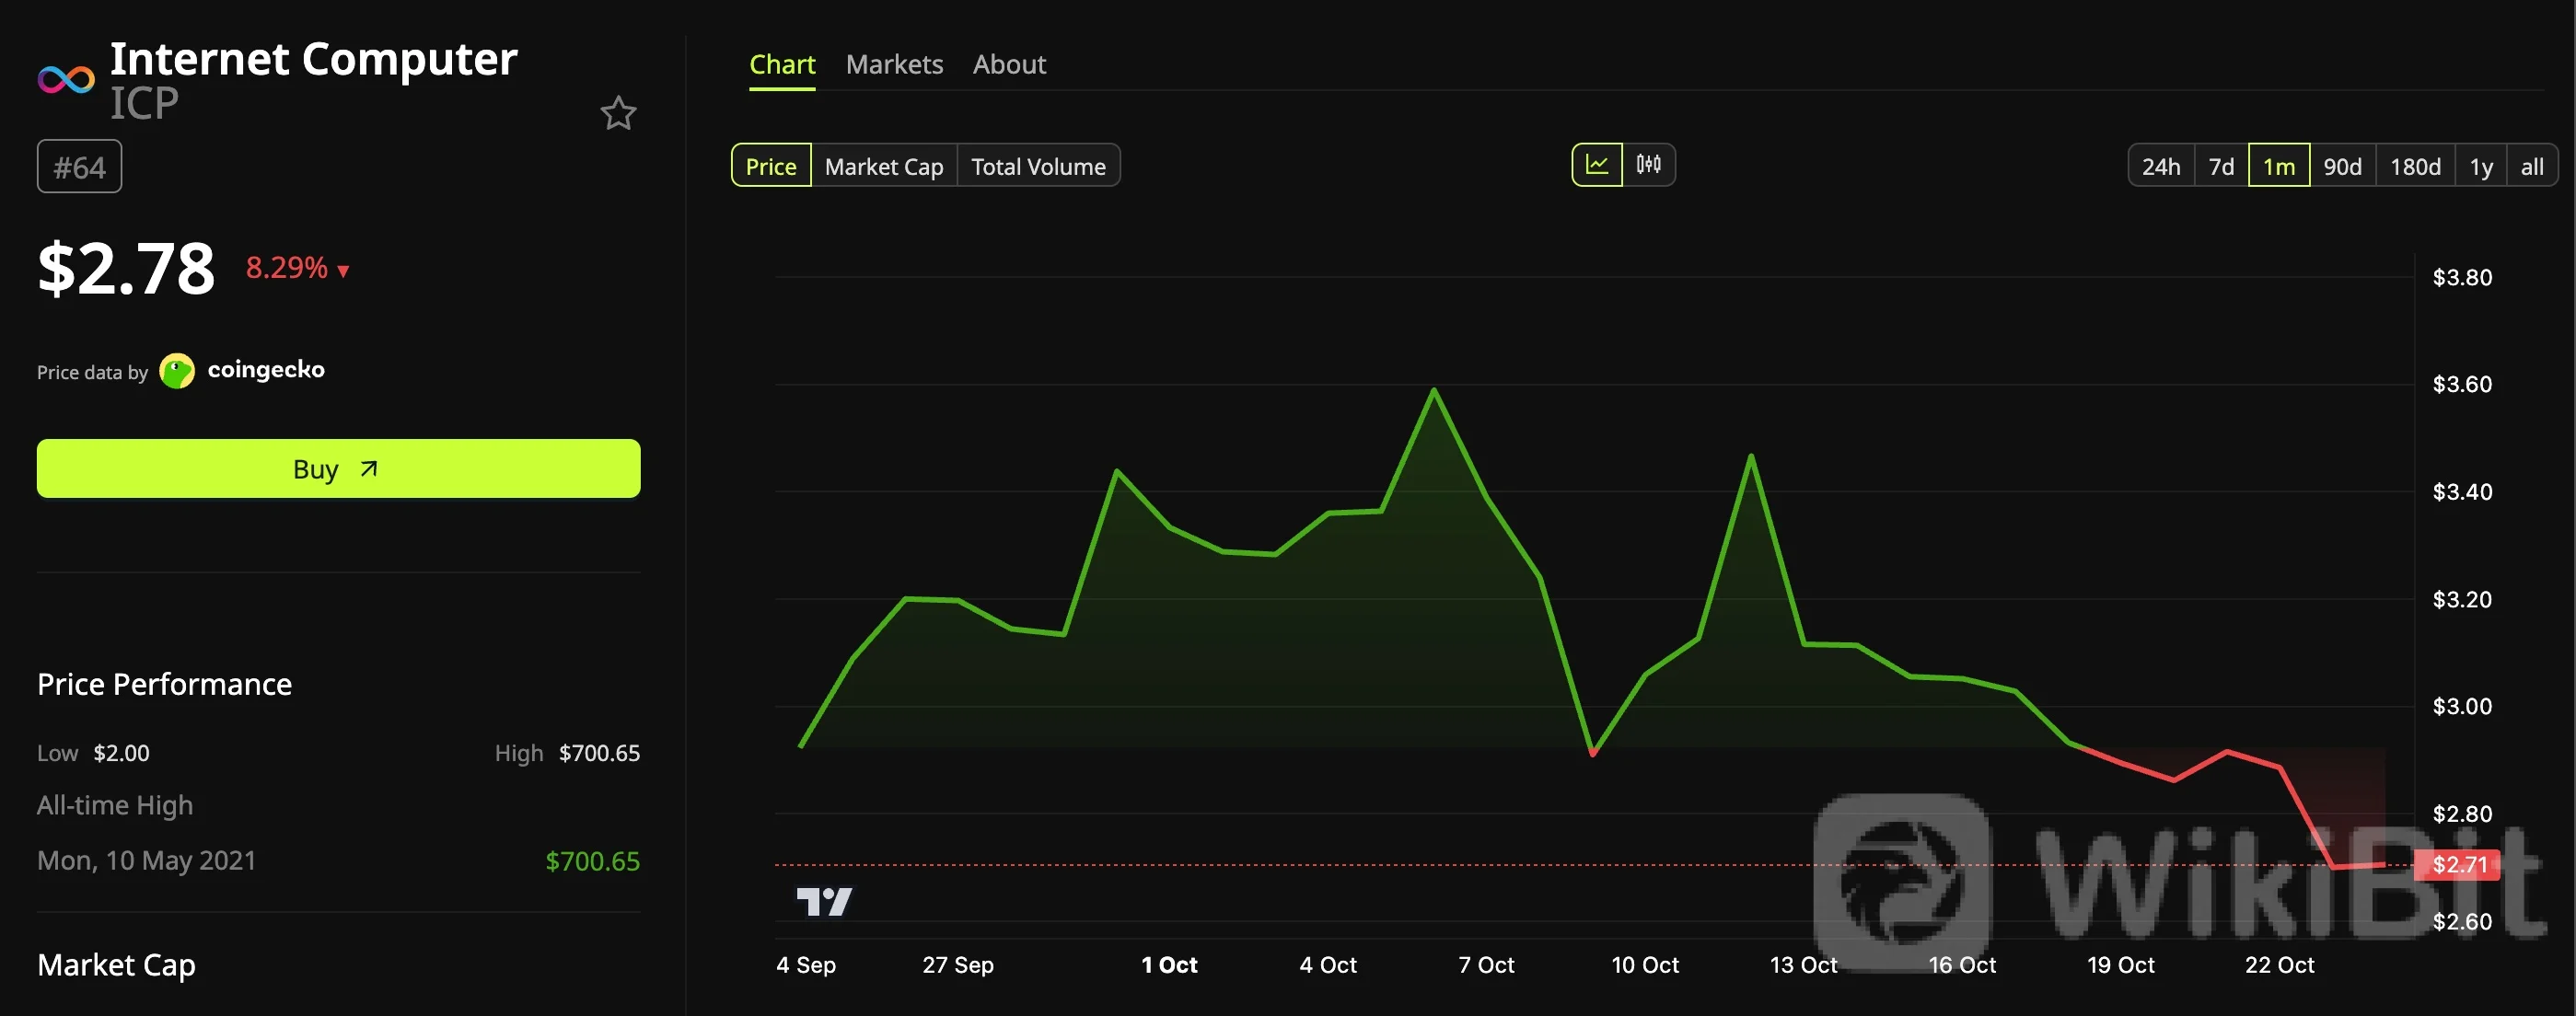Screen dimensions: 2576x1016
Task: Click the 'Internet Computer' title
Action: pos(313,59)
